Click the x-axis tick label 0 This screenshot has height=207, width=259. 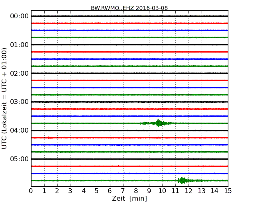(x=31, y=191)
